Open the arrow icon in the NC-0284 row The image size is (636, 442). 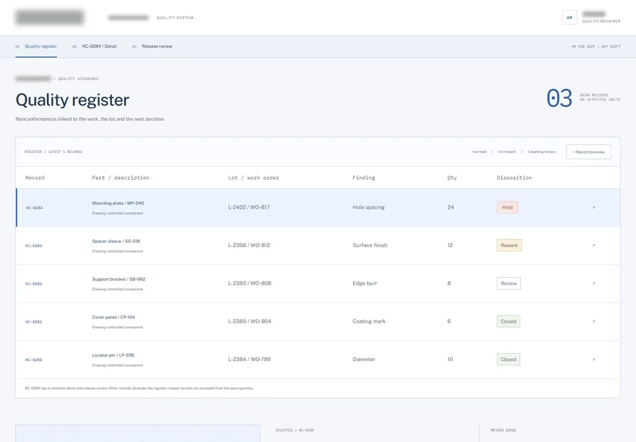pos(594,207)
